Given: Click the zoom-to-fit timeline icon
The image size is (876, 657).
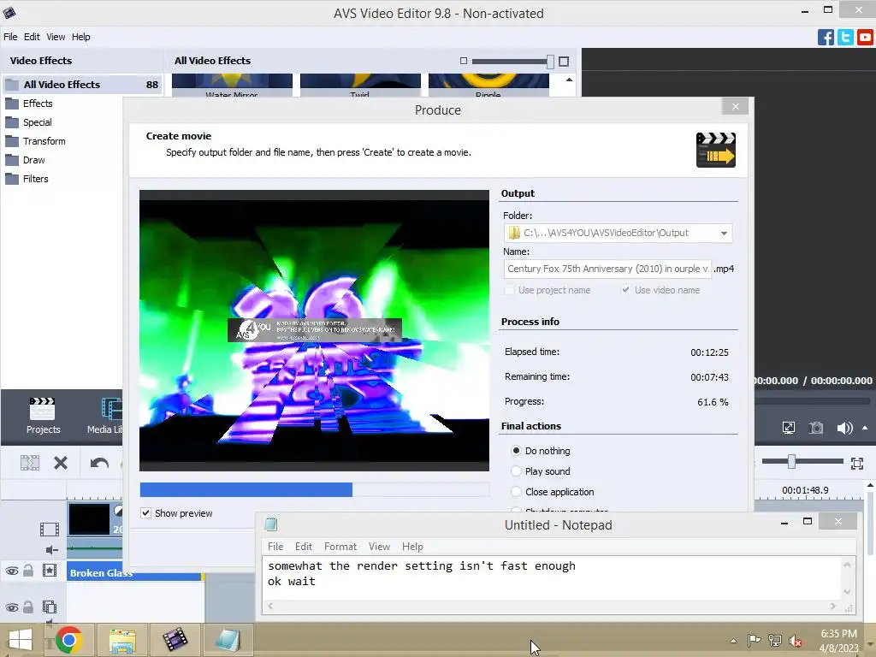Looking at the screenshot, I should 857,463.
